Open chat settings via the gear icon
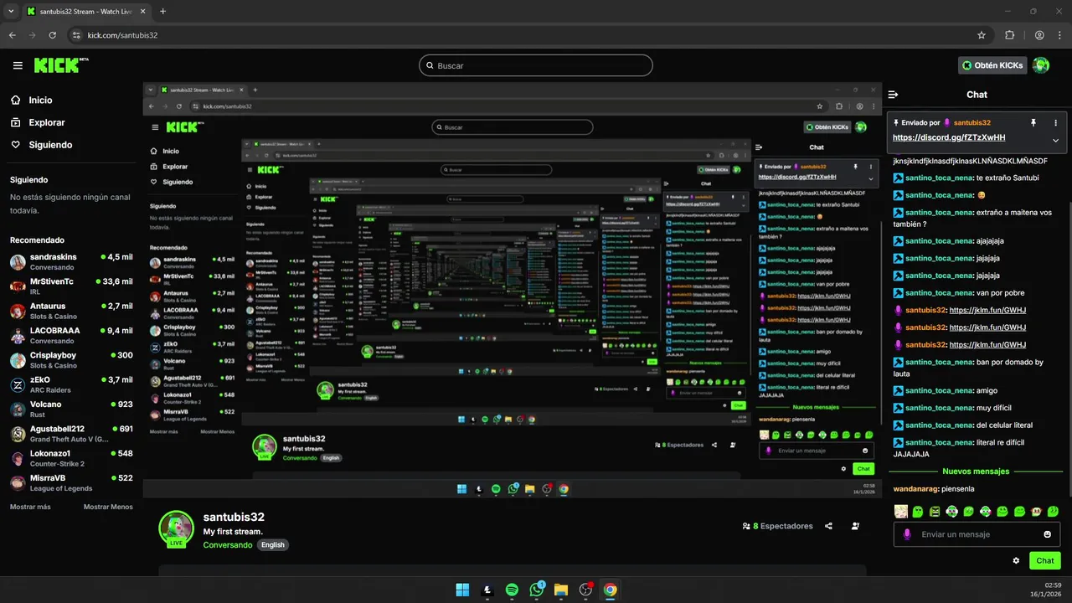The width and height of the screenshot is (1072, 603). coord(1016,560)
